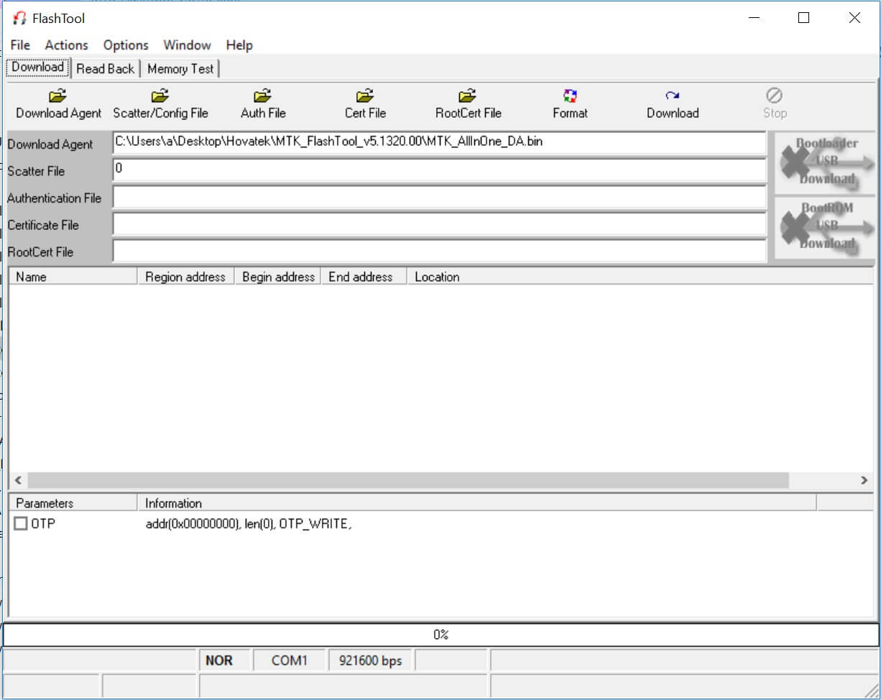Image resolution: width=881 pixels, height=700 pixels.
Task: Expand the Options menu
Action: coord(126,45)
